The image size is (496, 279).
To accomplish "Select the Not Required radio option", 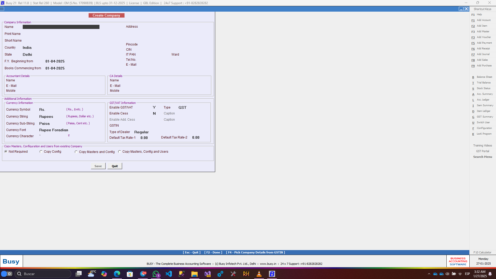I will point(16,152).
